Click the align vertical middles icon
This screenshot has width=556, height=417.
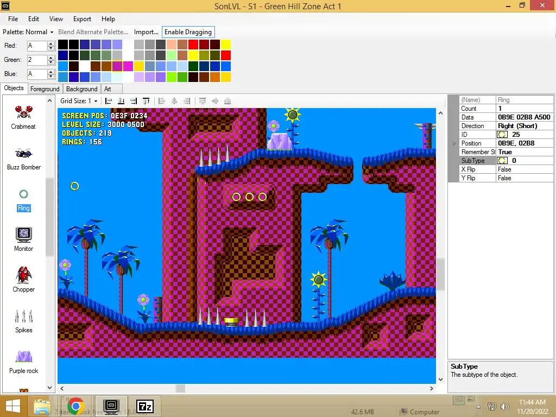[x=215, y=101]
